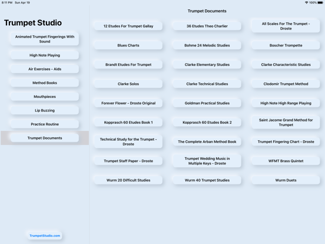Tap the Trumpet Documents page title
The width and height of the screenshot is (325, 244).
pyautogui.click(x=207, y=11)
